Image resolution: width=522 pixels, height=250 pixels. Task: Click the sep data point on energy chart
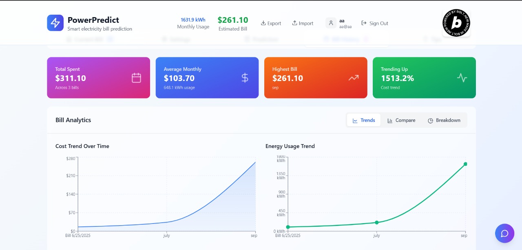(x=465, y=164)
